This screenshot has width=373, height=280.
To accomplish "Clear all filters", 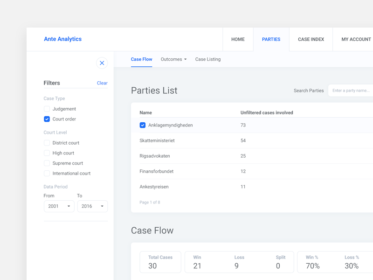I will click(x=102, y=83).
